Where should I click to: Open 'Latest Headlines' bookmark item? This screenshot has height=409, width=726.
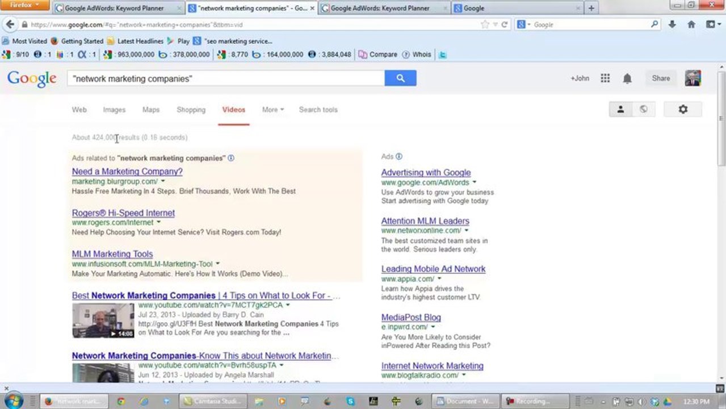pyautogui.click(x=135, y=41)
